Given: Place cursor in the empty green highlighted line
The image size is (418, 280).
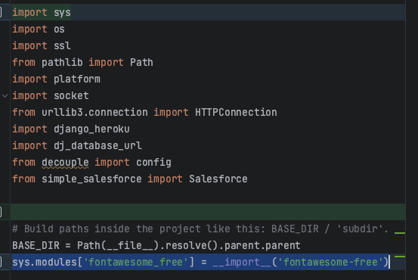Looking at the screenshot, I should tap(208, 212).
